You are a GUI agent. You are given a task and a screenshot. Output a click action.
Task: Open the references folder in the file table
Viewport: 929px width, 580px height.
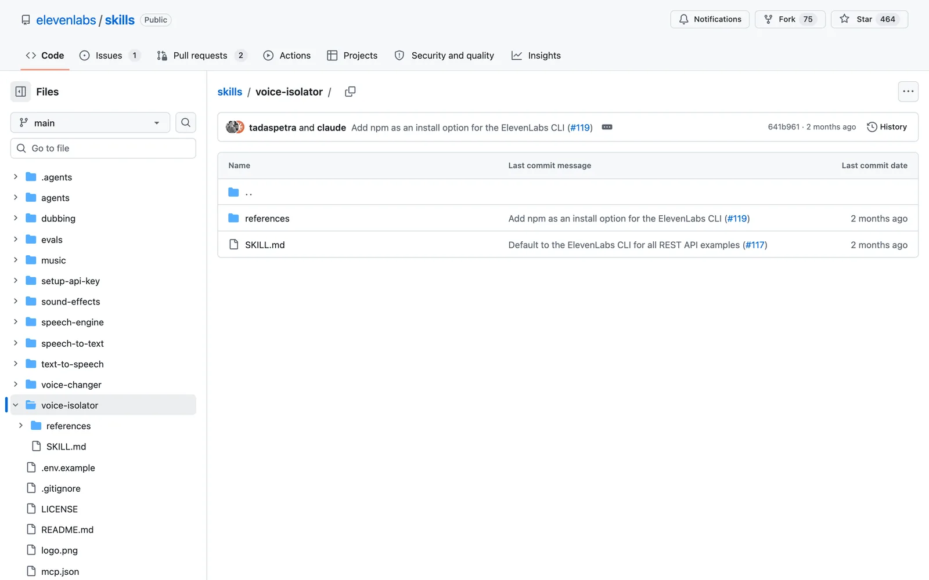[267, 219]
